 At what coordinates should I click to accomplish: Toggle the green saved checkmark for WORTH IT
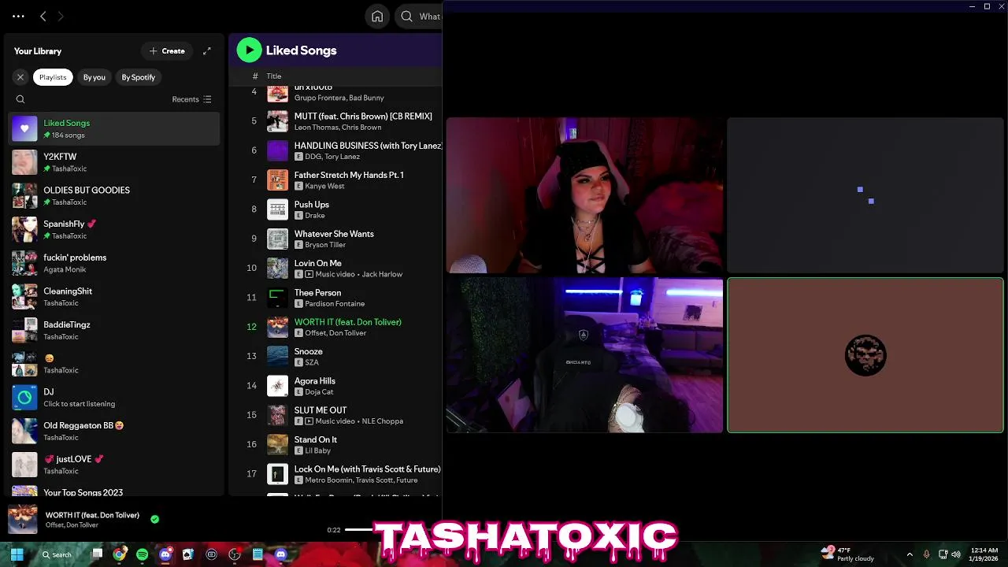154,519
